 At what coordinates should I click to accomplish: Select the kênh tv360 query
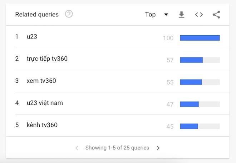tap(42, 125)
